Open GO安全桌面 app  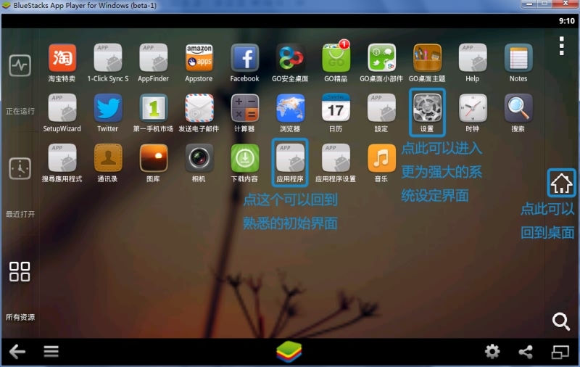pyautogui.click(x=291, y=58)
